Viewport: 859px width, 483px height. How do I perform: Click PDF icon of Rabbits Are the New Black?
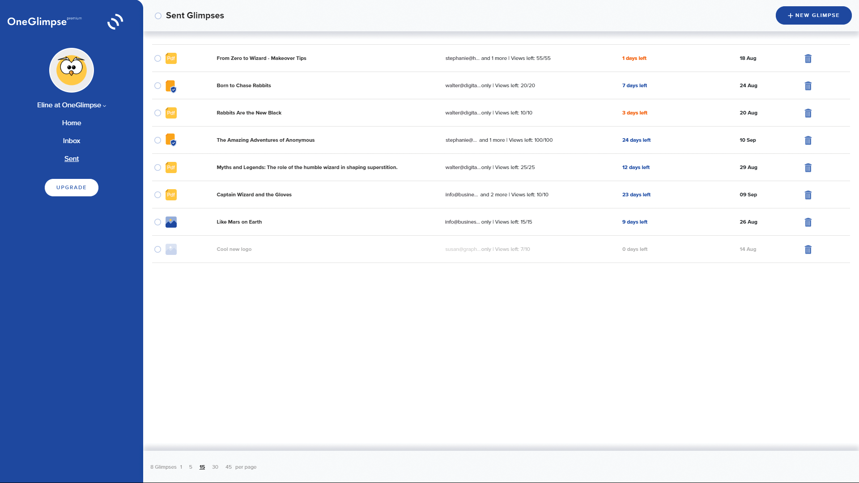[171, 113]
